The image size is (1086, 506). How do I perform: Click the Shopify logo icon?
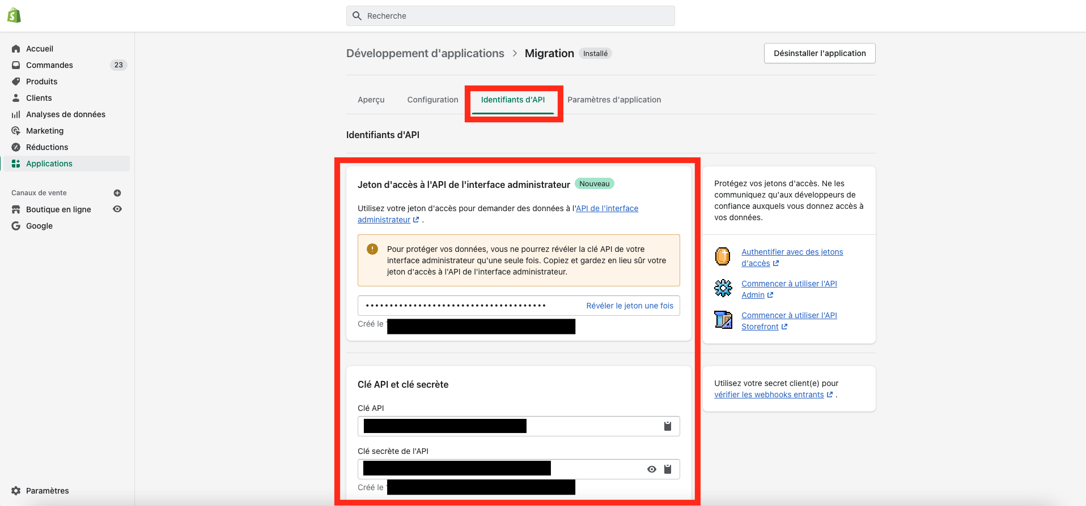coord(14,15)
